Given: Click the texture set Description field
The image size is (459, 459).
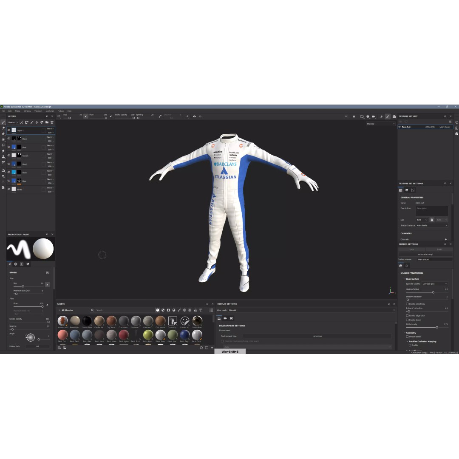Looking at the screenshot, I should coord(432,211).
